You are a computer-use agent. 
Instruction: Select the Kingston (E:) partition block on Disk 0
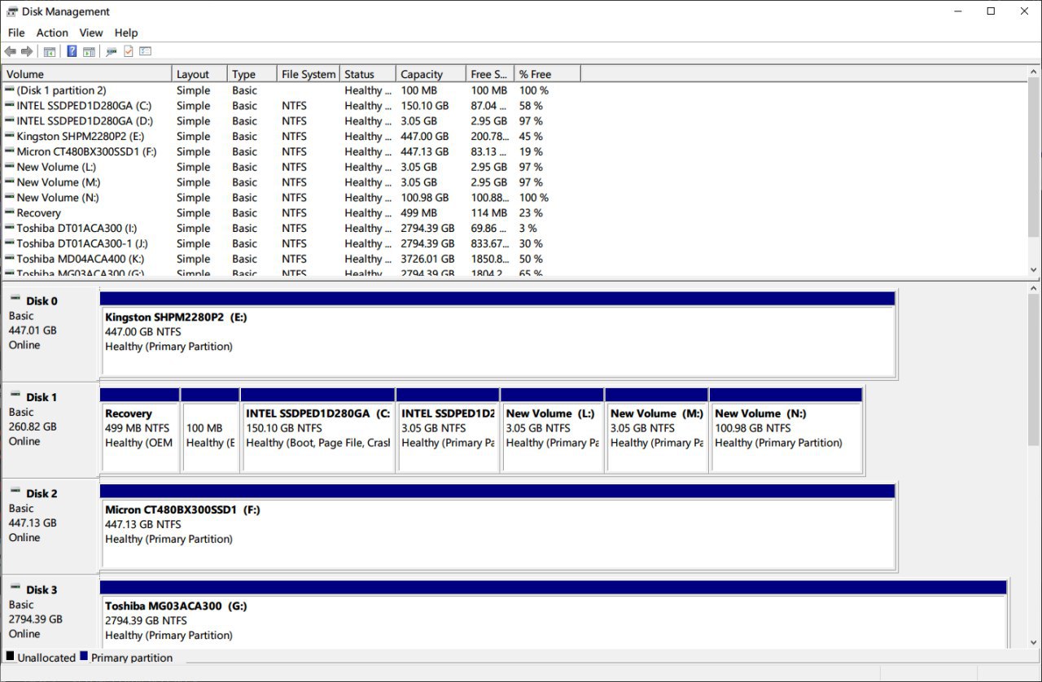(x=497, y=334)
